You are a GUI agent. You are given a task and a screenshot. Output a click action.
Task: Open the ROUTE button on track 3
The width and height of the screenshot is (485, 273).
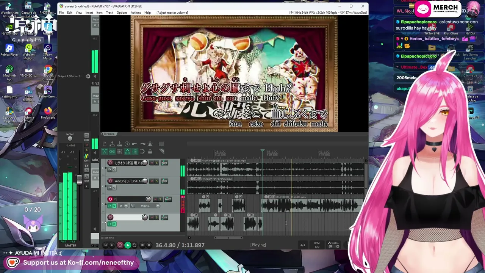168,199
